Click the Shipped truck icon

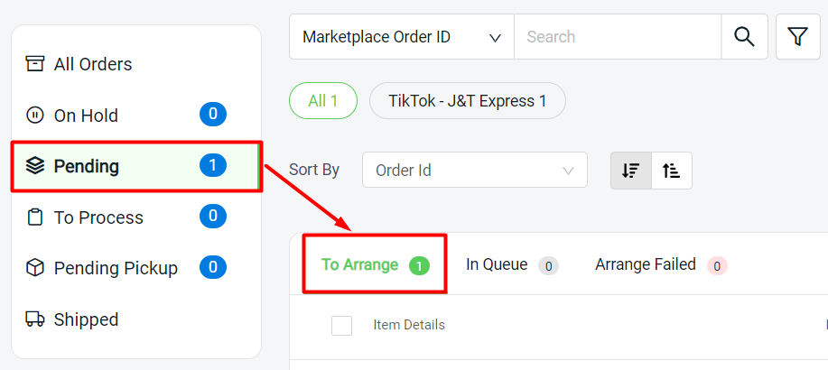[x=35, y=319]
